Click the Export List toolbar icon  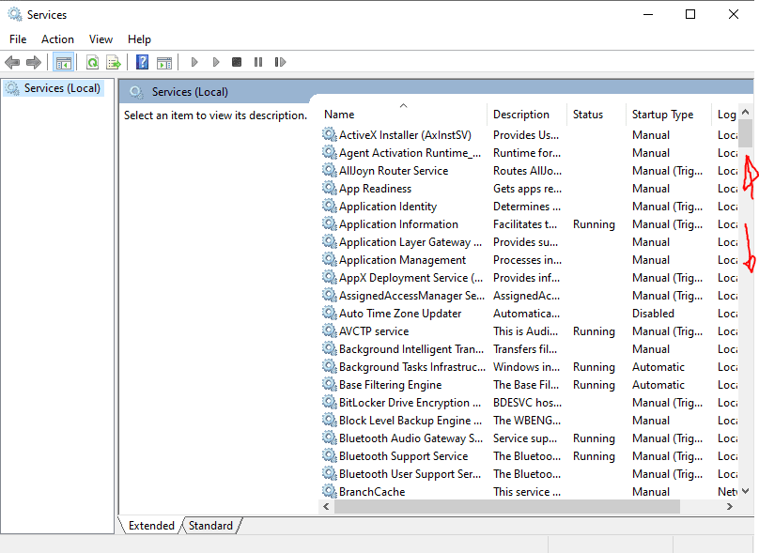click(114, 62)
